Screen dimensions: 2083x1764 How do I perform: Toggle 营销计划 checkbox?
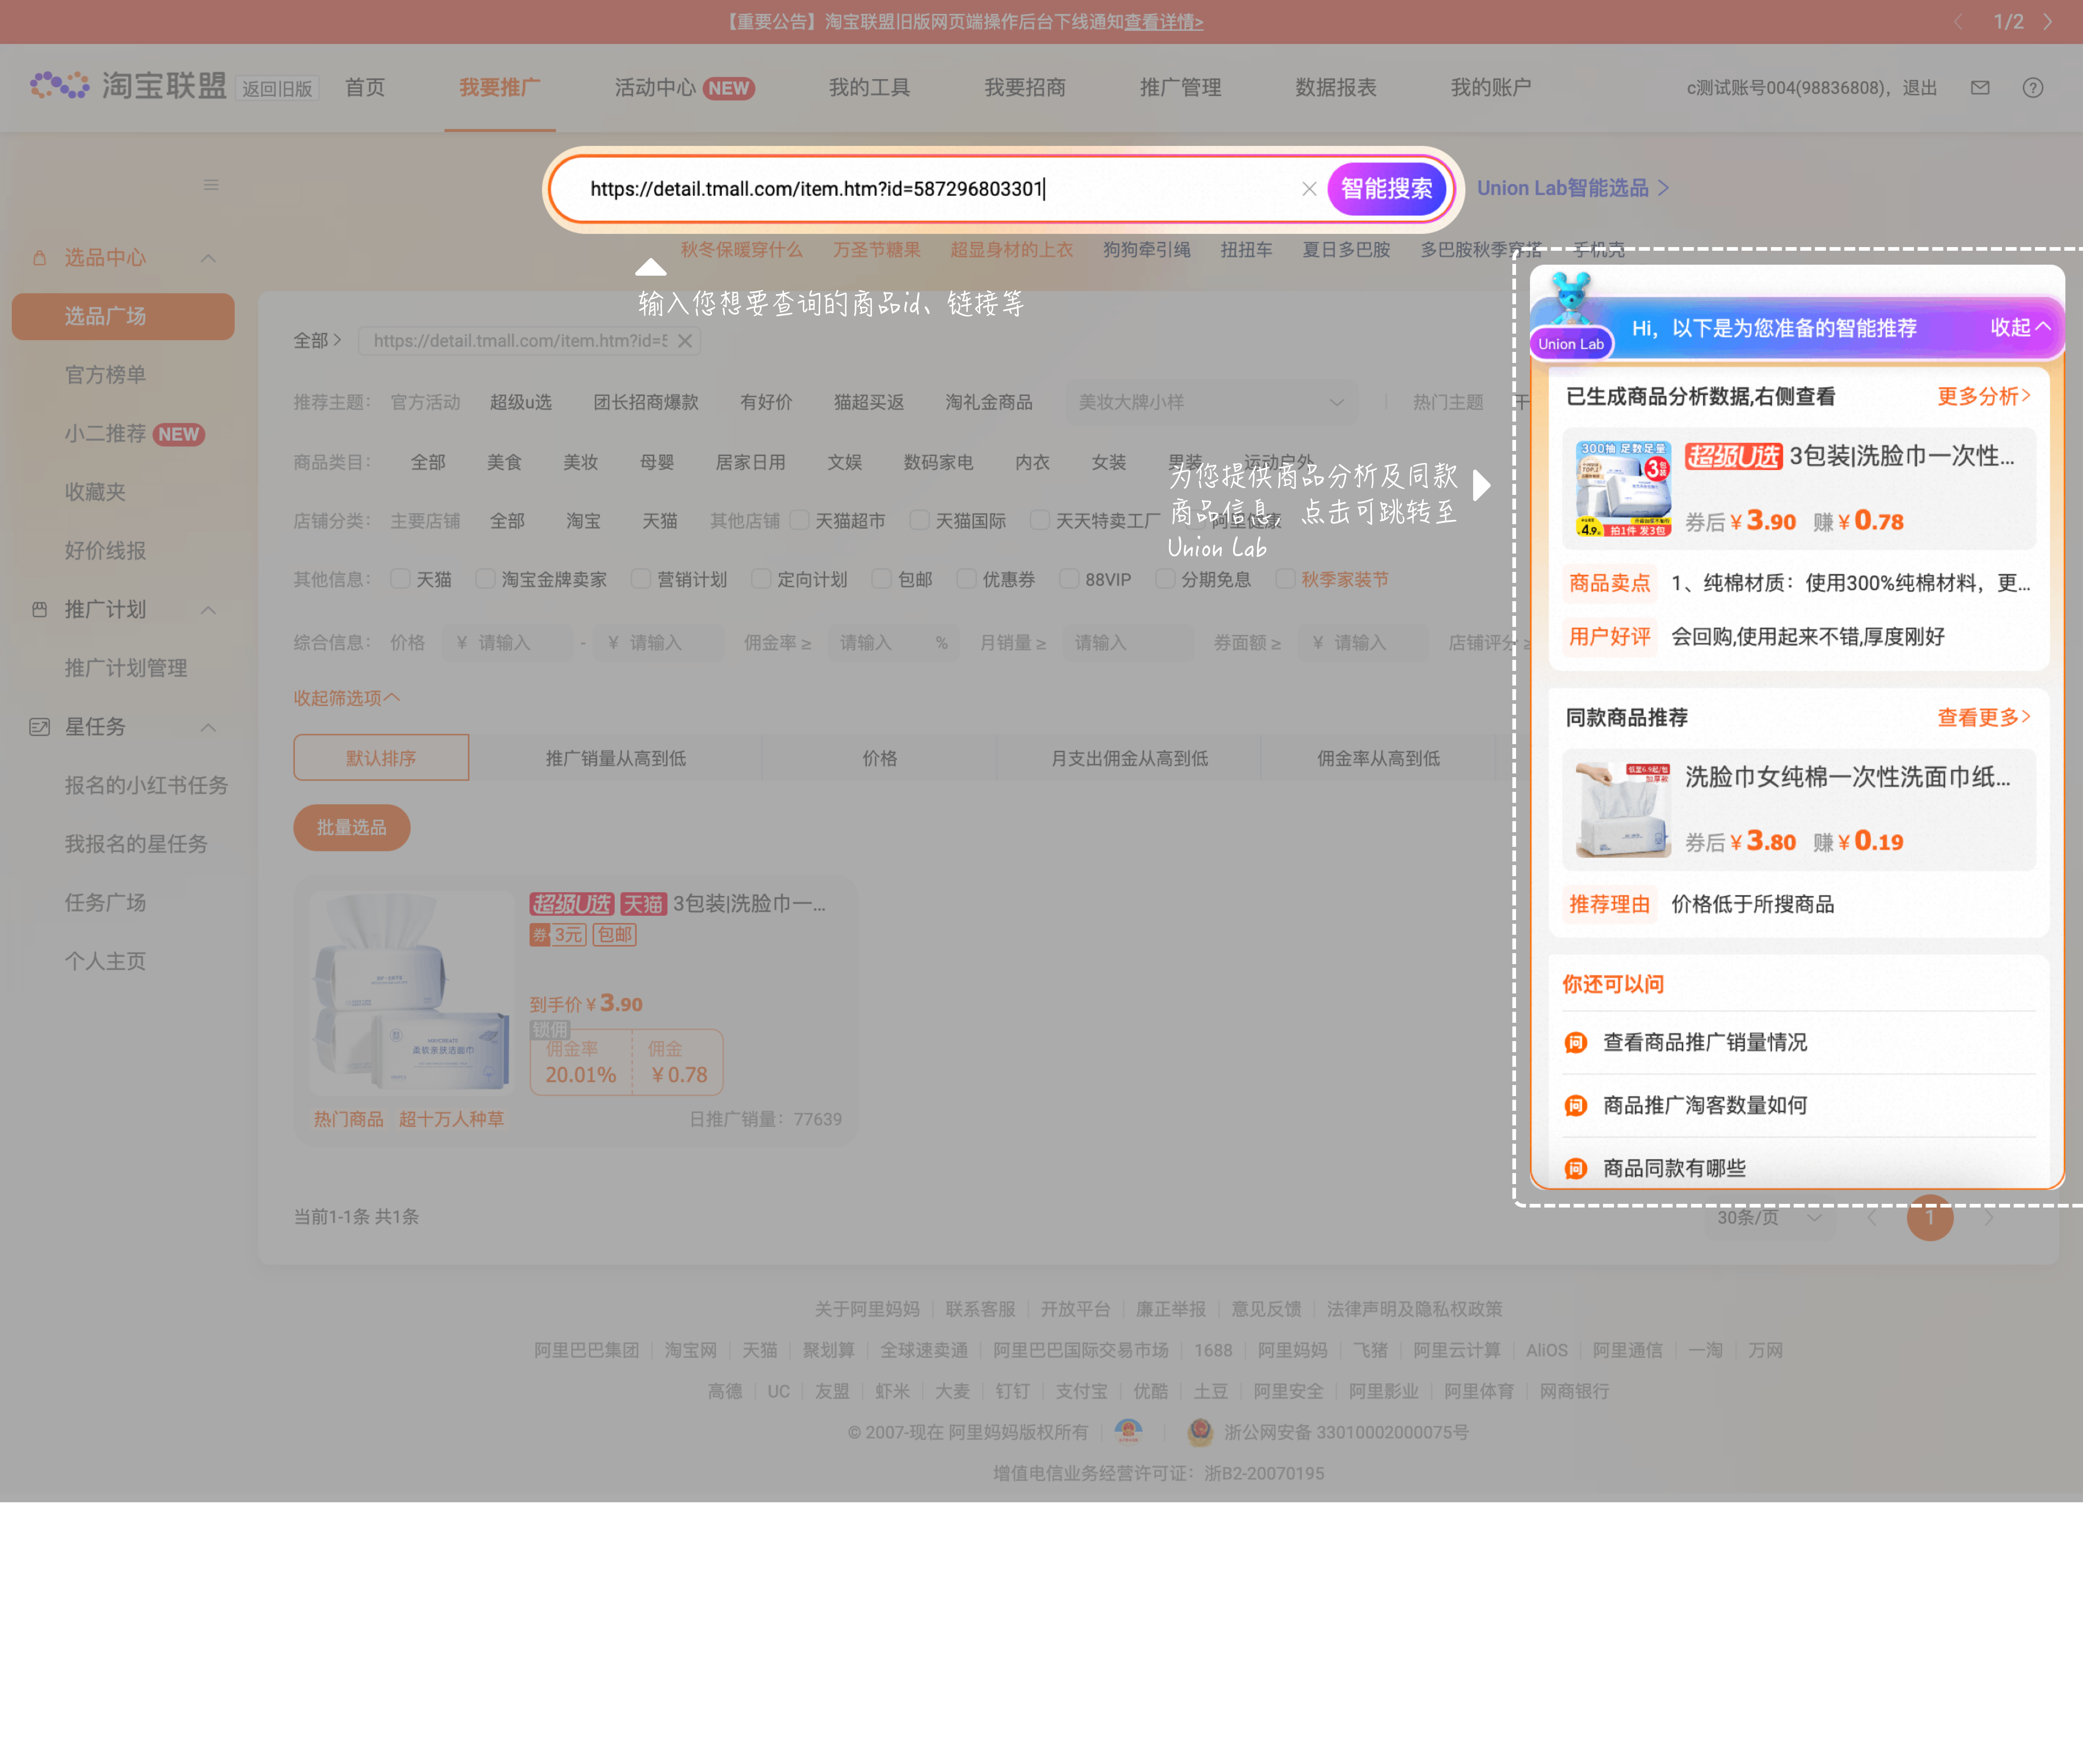[641, 578]
